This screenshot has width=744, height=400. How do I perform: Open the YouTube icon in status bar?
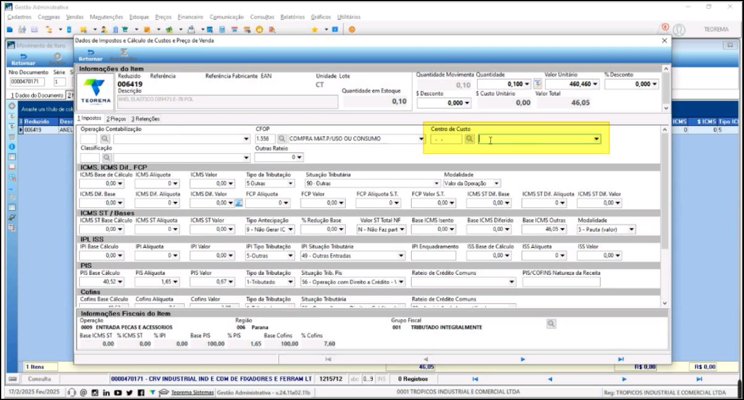[x=119, y=393]
